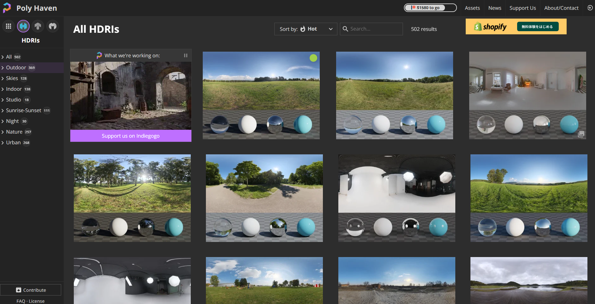The height and width of the screenshot is (304, 595).
Task: Expand the All category chevron
Action: click(3, 57)
